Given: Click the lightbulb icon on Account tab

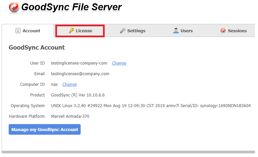Looking at the screenshot, I should [18, 31].
